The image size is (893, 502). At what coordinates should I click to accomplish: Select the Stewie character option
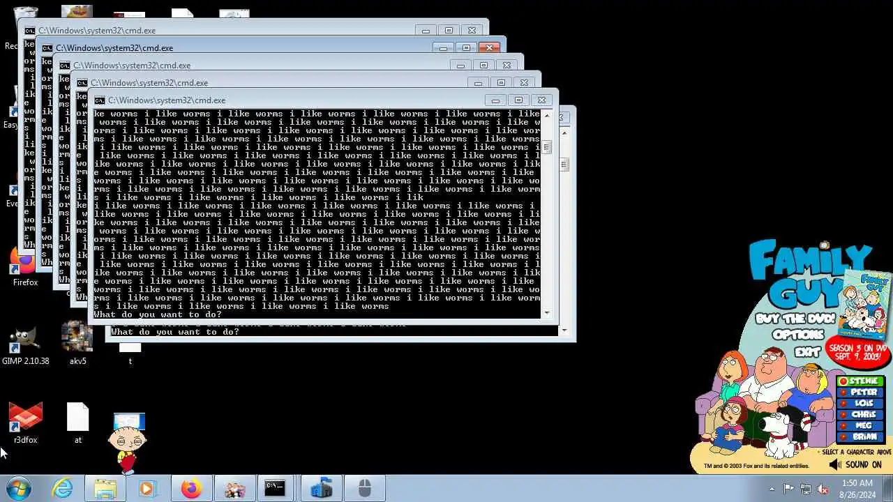click(862, 381)
